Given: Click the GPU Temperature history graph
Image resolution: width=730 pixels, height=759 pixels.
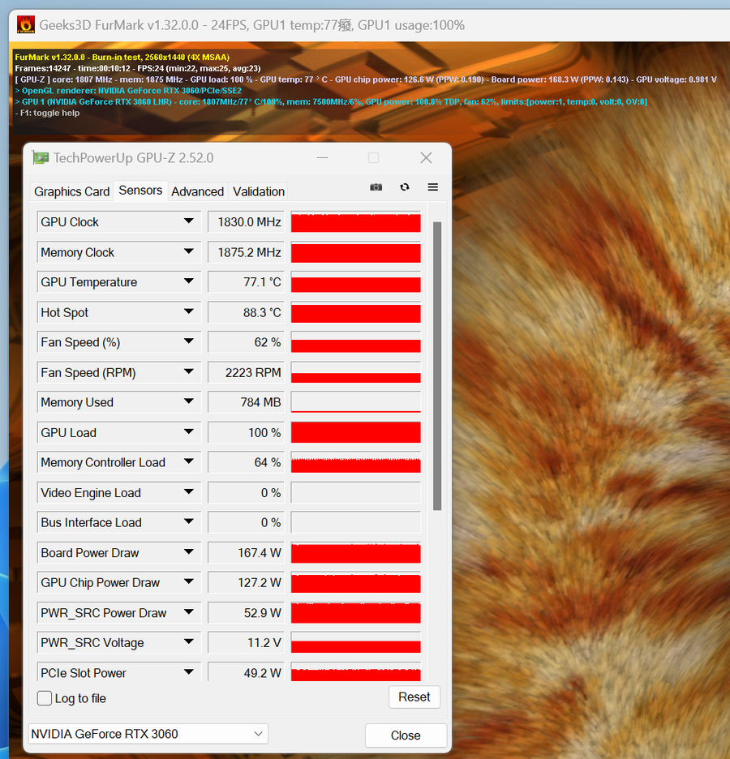Looking at the screenshot, I should (356, 282).
